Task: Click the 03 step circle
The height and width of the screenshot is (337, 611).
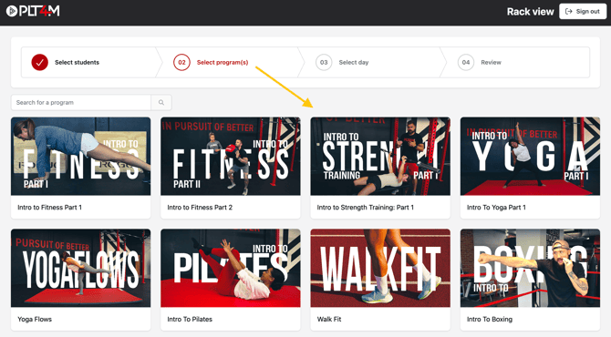Action: (324, 62)
